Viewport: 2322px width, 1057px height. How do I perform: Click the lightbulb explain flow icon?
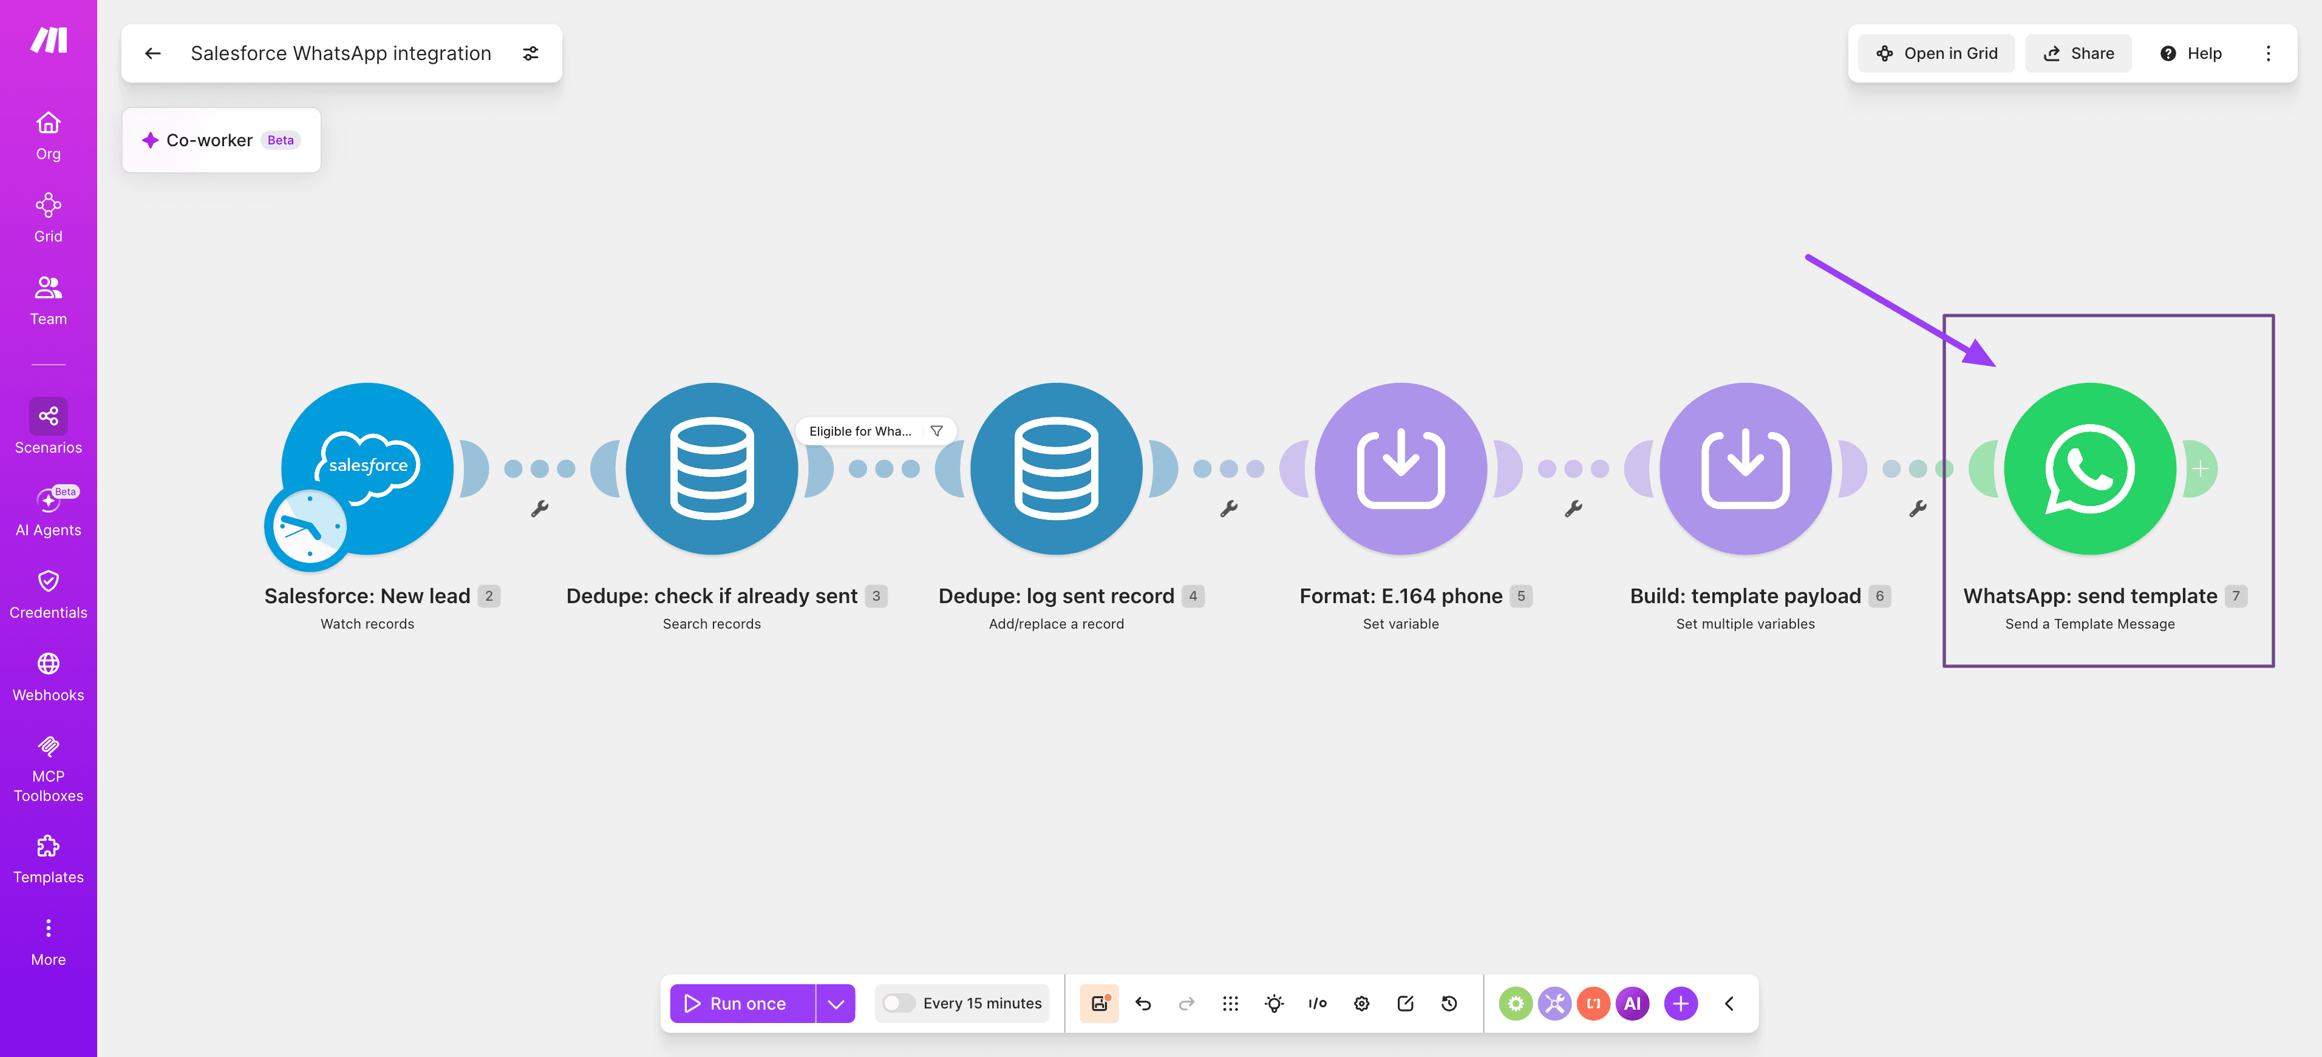(x=1274, y=1003)
